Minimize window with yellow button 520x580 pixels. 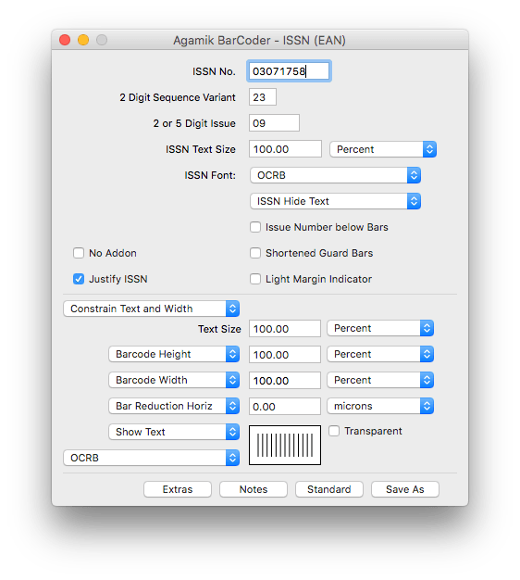click(83, 40)
